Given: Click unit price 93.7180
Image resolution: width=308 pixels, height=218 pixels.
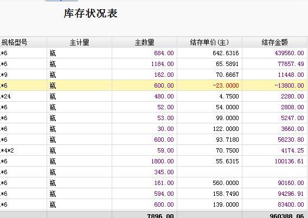Looking at the screenshot, I should 209,140.
